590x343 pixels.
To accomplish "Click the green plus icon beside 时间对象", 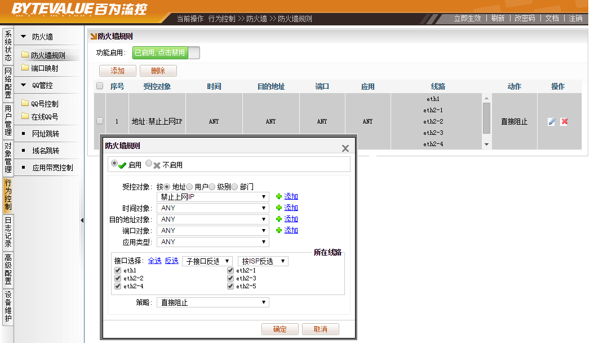I will [x=278, y=208].
